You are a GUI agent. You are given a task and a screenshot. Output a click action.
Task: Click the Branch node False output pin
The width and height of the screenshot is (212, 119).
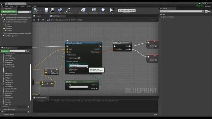(x=130, y=49)
